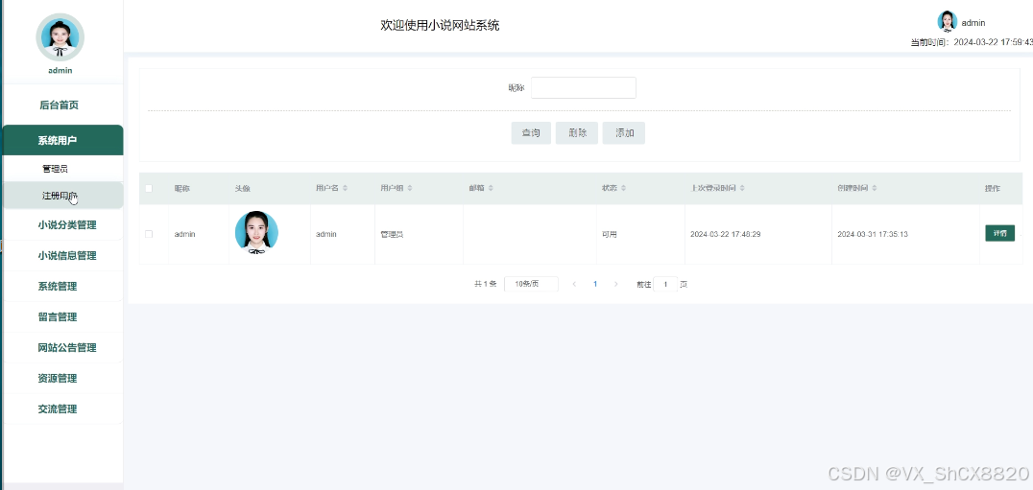Click the 查询 search button
Viewport: 1033px width, 490px height.
click(531, 133)
